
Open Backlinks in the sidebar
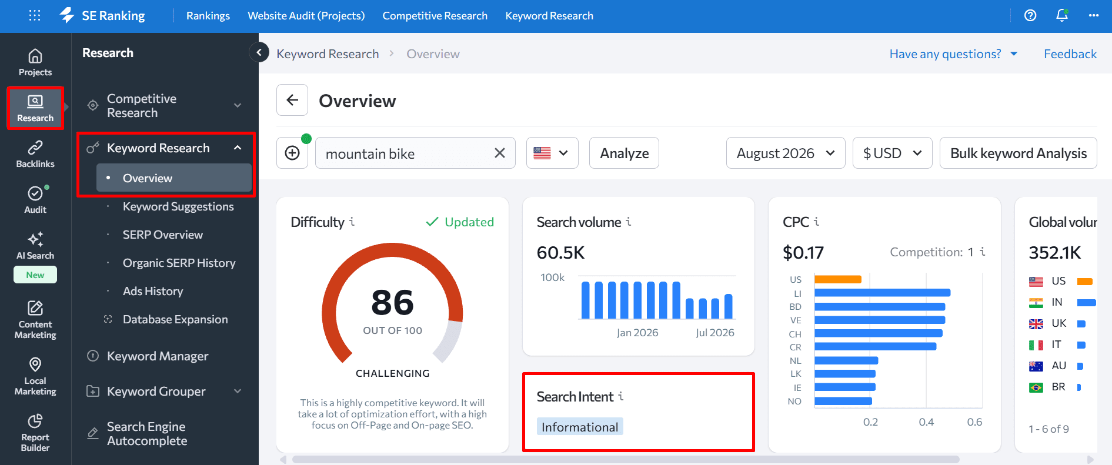point(35,154)
